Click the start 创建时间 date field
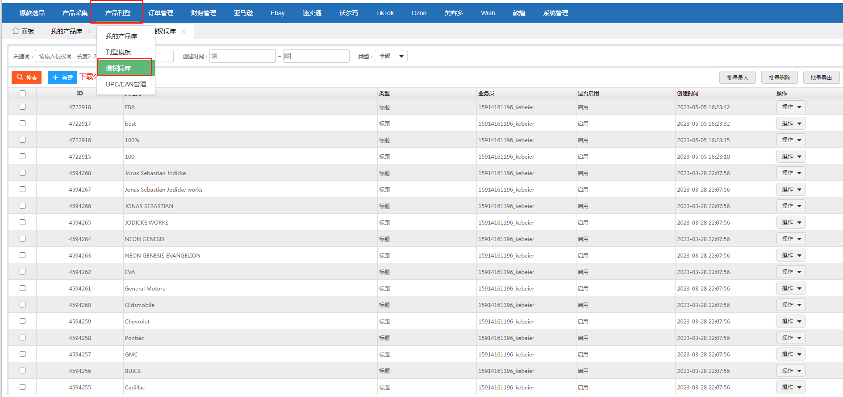This screenshot has width=843, height=397. pyautogui.click(x=242, y=56)
